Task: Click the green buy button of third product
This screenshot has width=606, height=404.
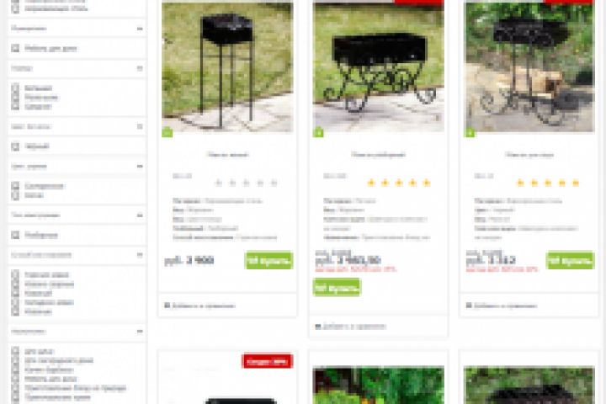Action: [x=571, y=261]
